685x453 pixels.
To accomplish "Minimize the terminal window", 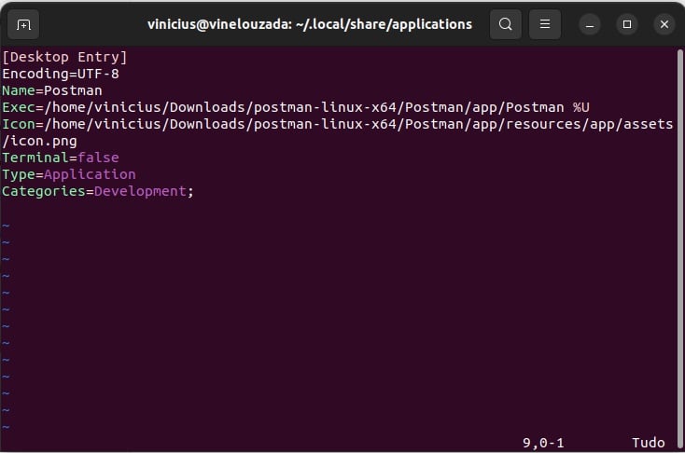I will (x=590, y=24).
